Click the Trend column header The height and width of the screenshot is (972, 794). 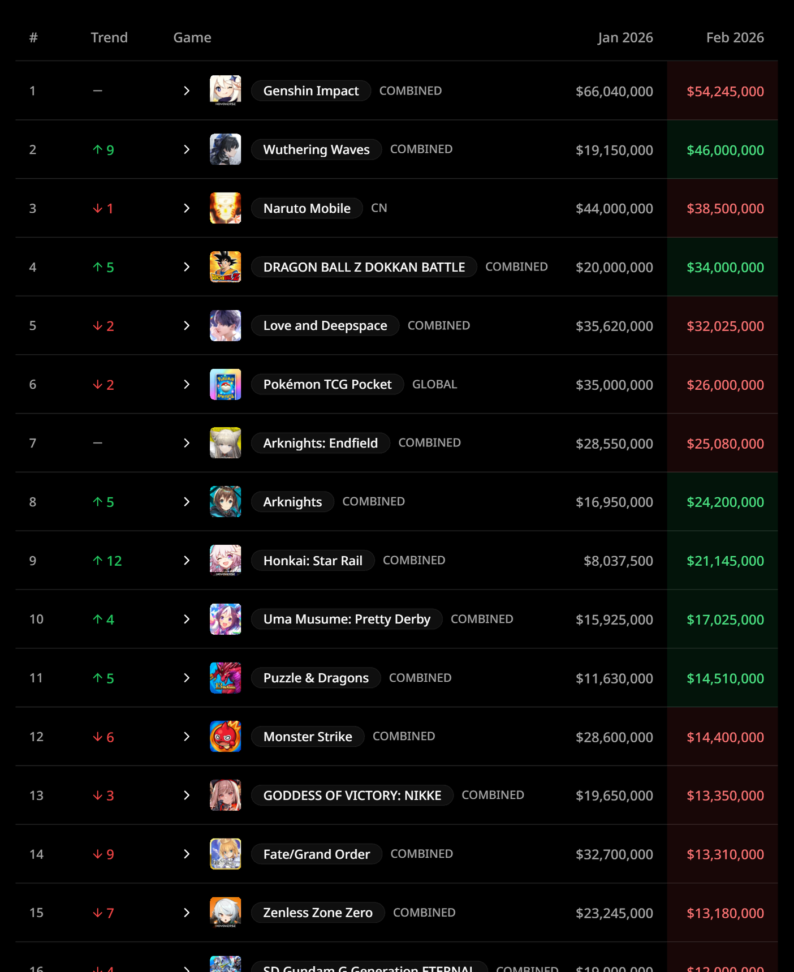[x=109, y=37]
